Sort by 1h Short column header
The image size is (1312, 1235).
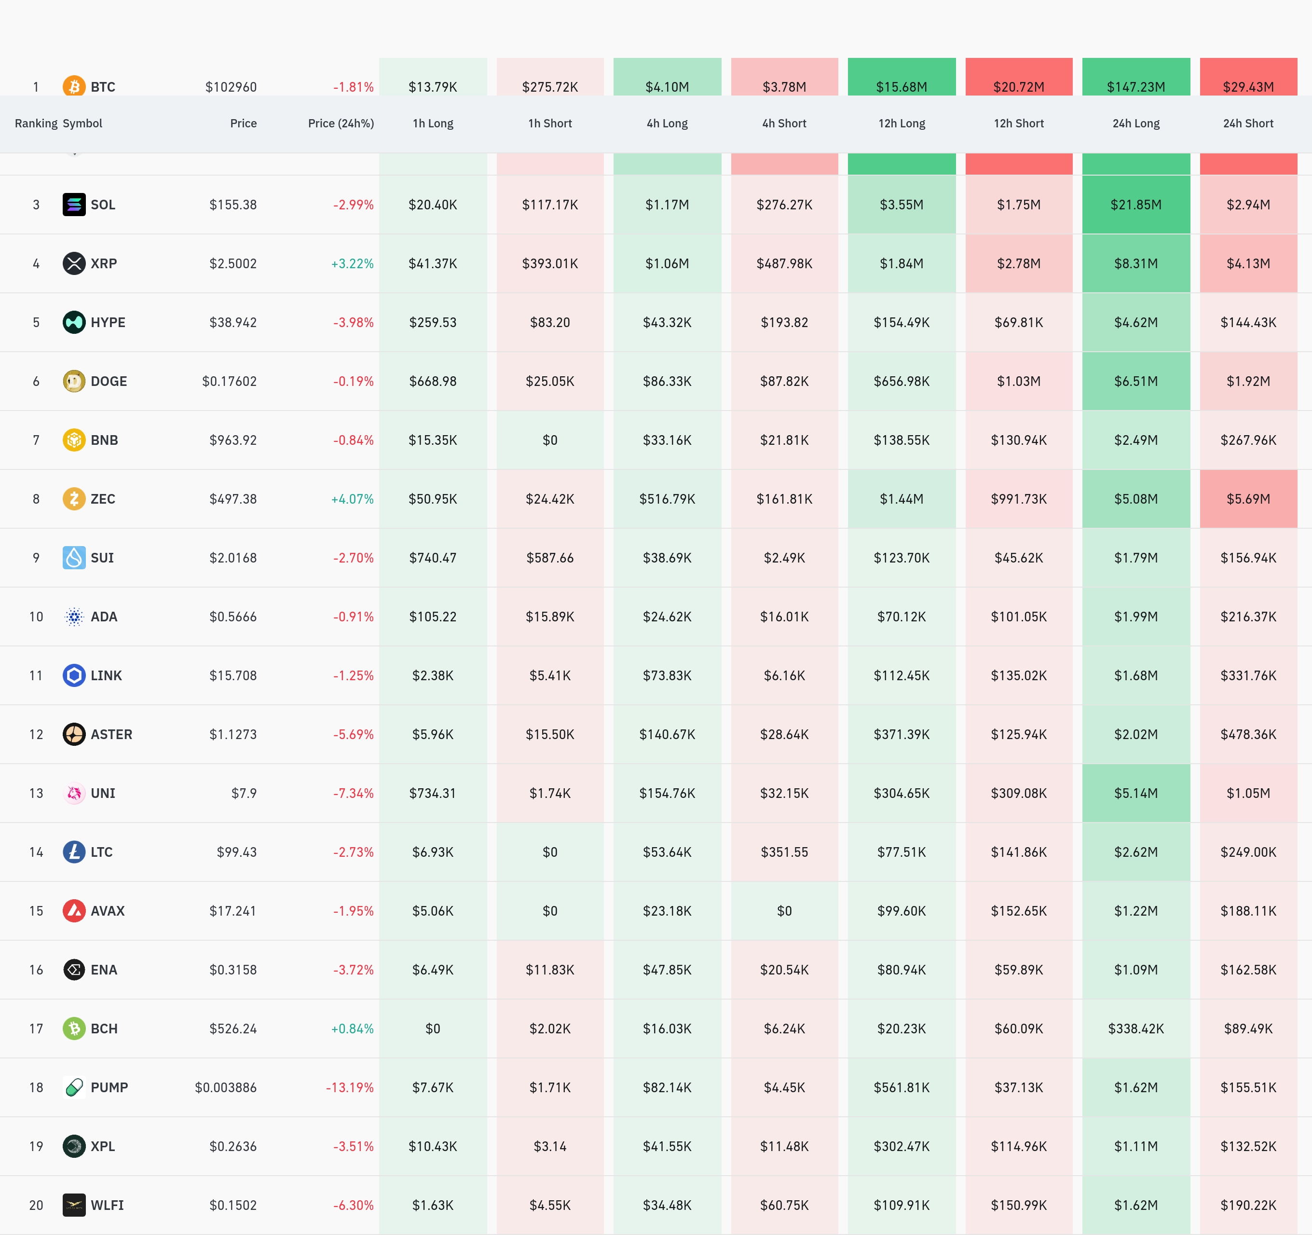550,123
